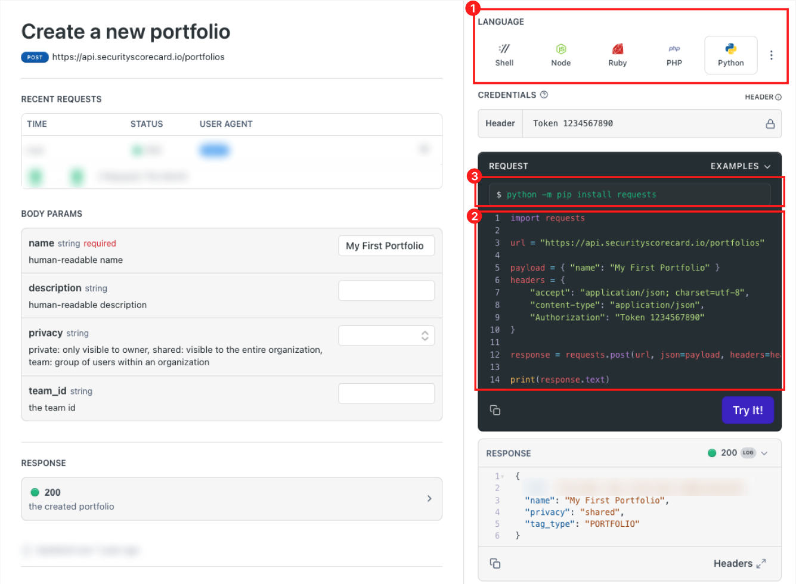Screen dimensions: 796x584
Task: Click the 'Create a new portfolio' heading
Action: coord(126,32)
